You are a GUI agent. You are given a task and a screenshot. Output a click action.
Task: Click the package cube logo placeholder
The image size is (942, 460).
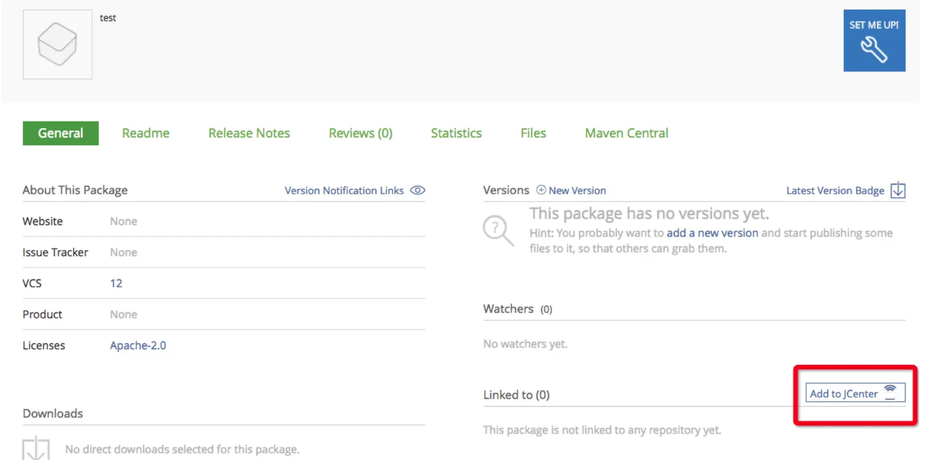tap(58, 44)
